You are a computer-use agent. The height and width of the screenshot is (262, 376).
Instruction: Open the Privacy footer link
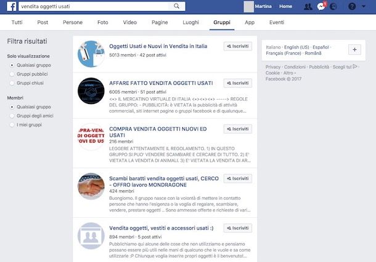[x=273, y=67]
